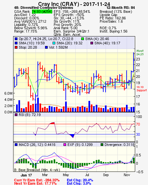The image size is (148, 185).
Task: Click the Vol: 1.592M legend text
Action: (58, 47)
